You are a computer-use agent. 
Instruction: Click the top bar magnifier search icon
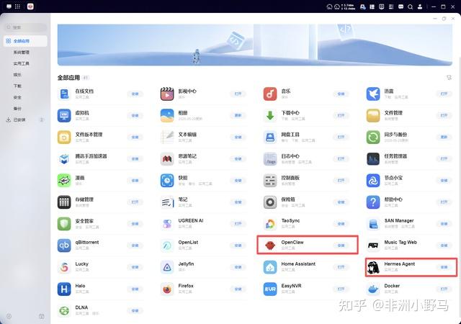click(410, 6)
